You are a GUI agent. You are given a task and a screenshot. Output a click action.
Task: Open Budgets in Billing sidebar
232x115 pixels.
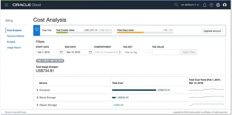coord(11,42)
